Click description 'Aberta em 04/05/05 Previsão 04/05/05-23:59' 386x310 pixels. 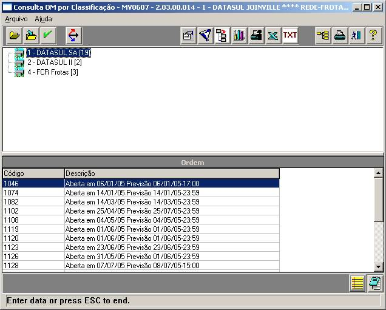(x=132, y=220)
